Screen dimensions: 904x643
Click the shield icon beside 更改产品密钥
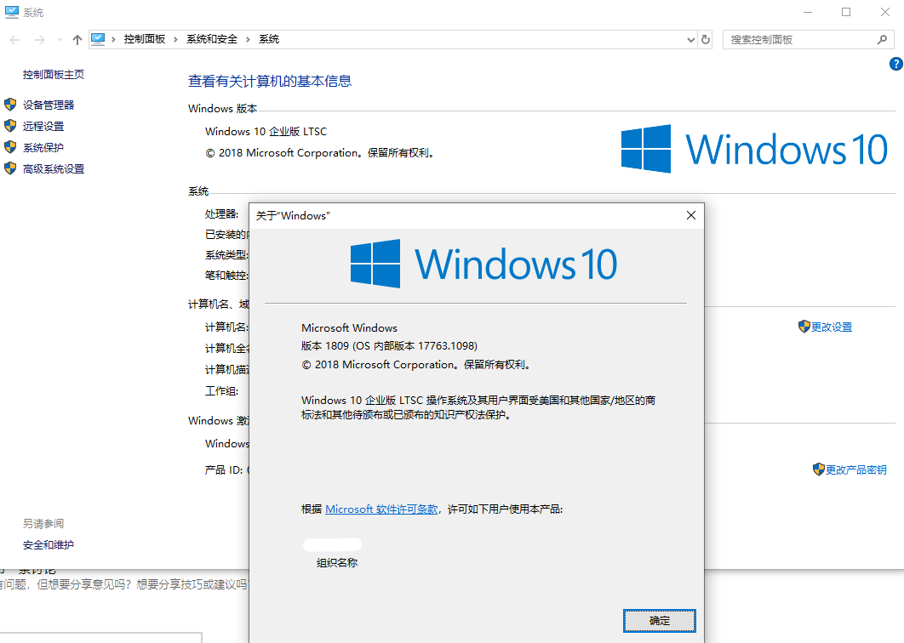[x=818, y=469]
